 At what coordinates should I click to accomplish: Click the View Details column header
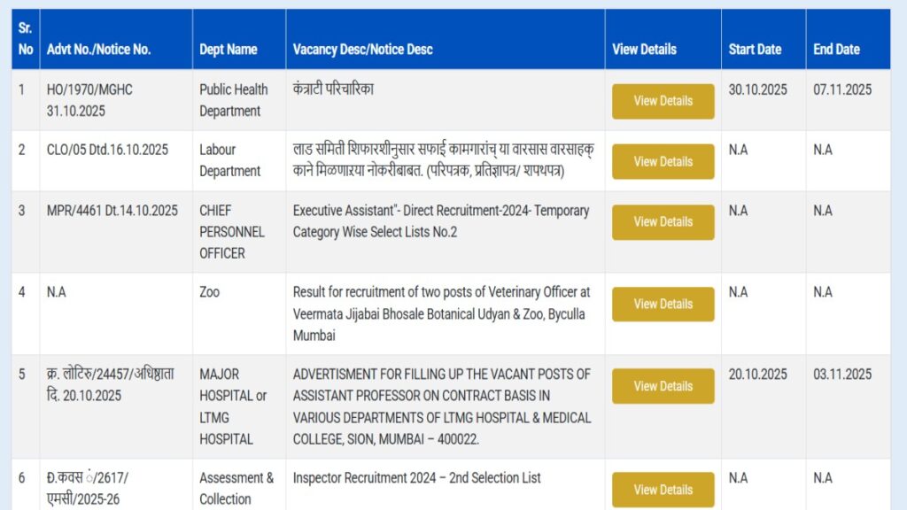(x=644, y=50)
